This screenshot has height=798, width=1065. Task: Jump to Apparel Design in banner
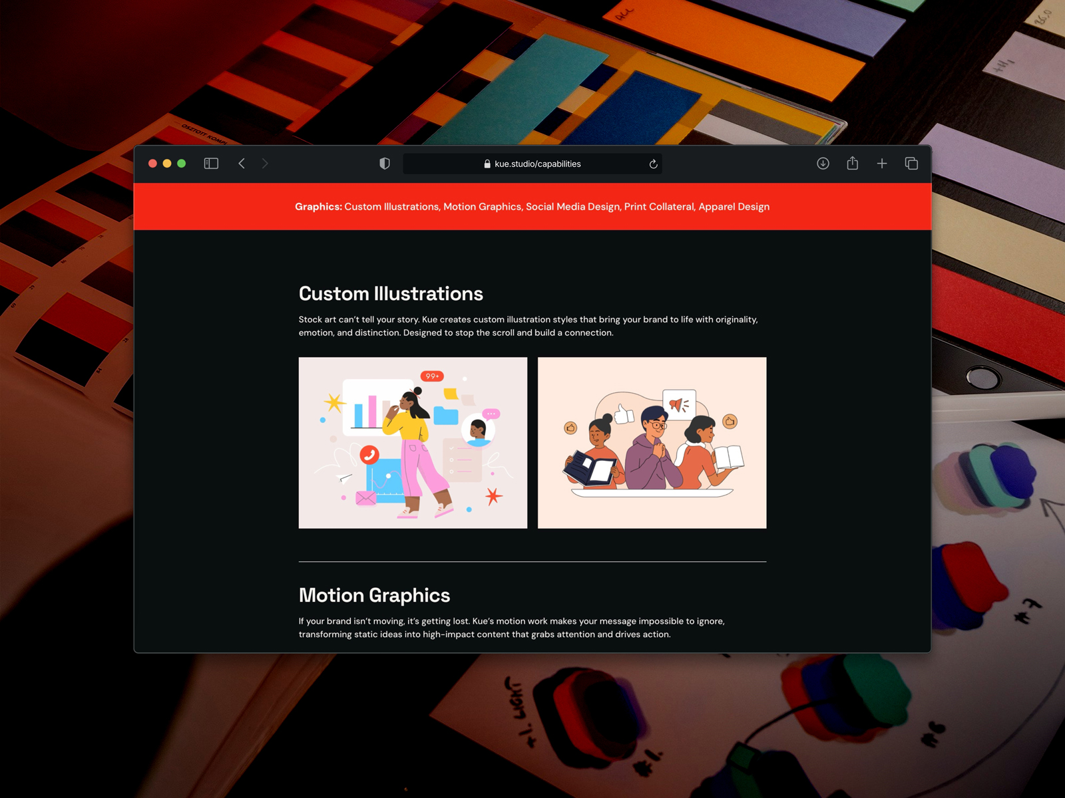point(734,207)
